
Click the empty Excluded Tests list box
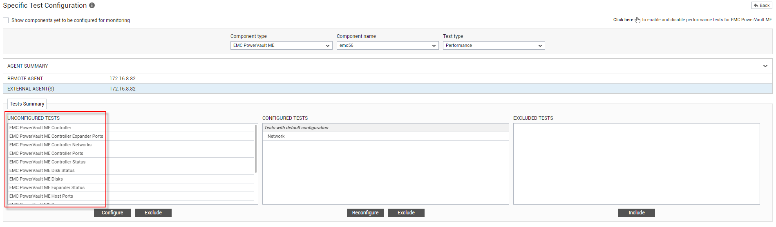pos(637,164)
